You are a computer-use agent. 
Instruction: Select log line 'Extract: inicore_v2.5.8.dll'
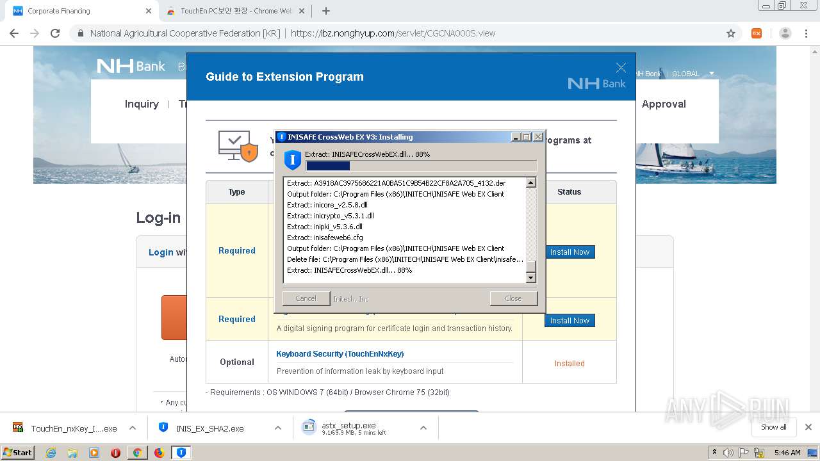pos(327,205)
